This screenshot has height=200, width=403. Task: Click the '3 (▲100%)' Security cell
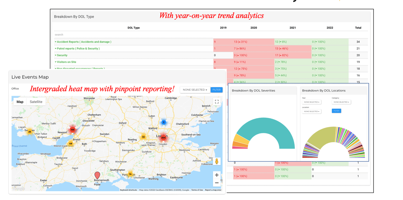point(253,55)
